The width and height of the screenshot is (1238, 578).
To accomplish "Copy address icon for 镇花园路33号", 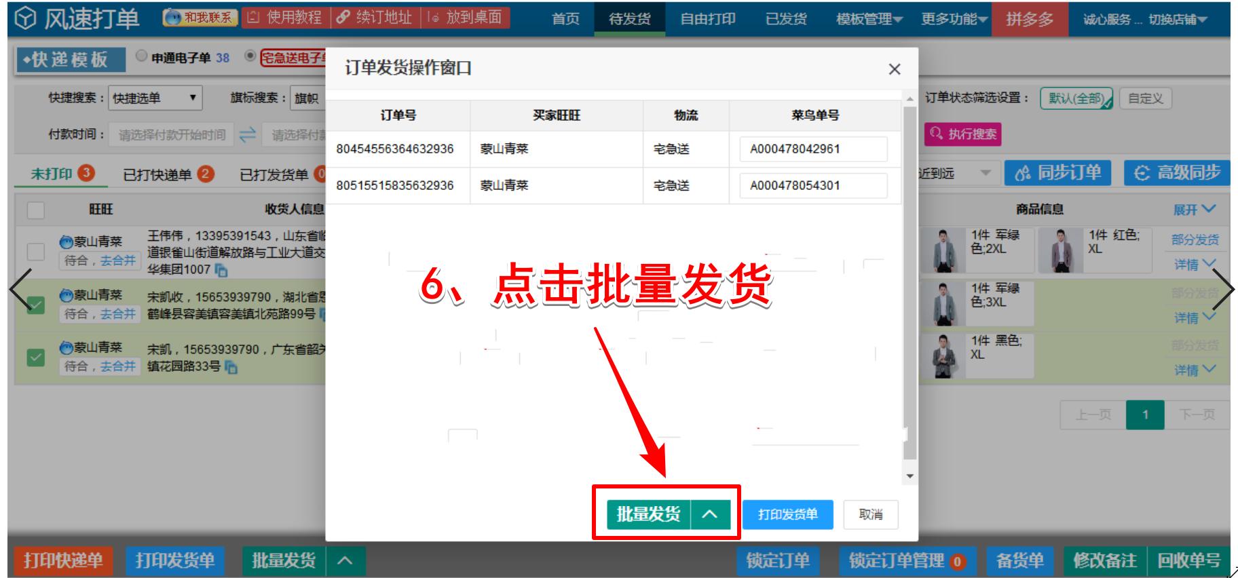I will point(231,368).
